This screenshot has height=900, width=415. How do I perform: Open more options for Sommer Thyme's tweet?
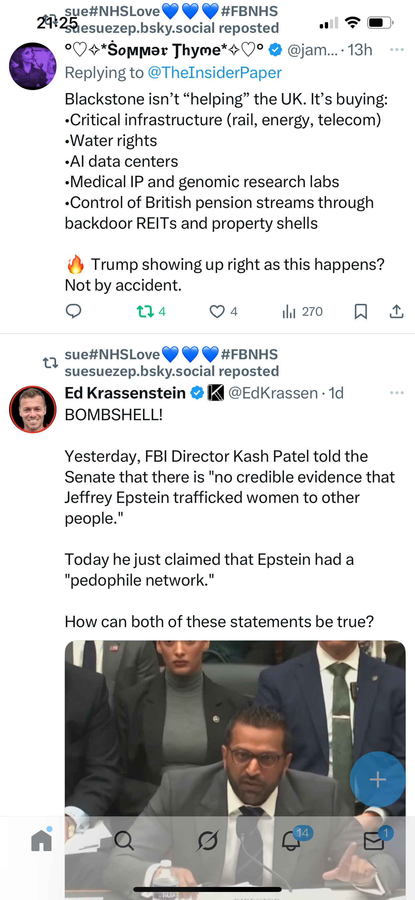tap(397, 50)
